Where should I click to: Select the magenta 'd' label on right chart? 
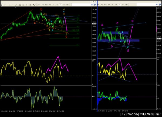pyautogui.click(x=128, y=50)
